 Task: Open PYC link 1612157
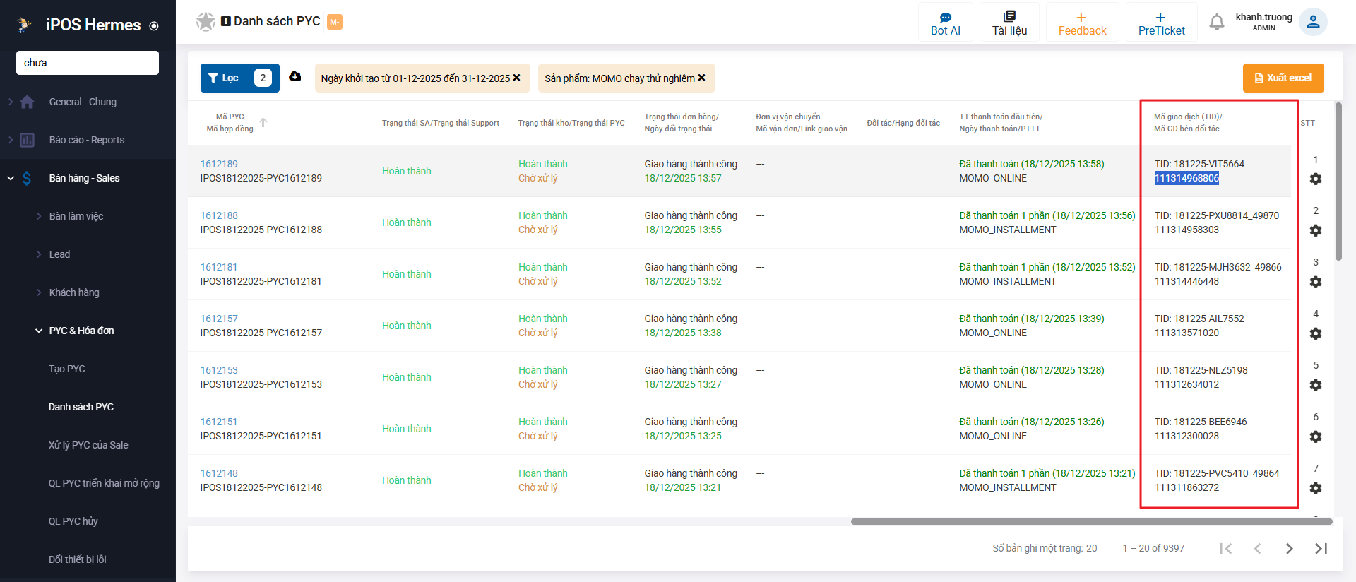pyautogui.click(x=219, y=319)
